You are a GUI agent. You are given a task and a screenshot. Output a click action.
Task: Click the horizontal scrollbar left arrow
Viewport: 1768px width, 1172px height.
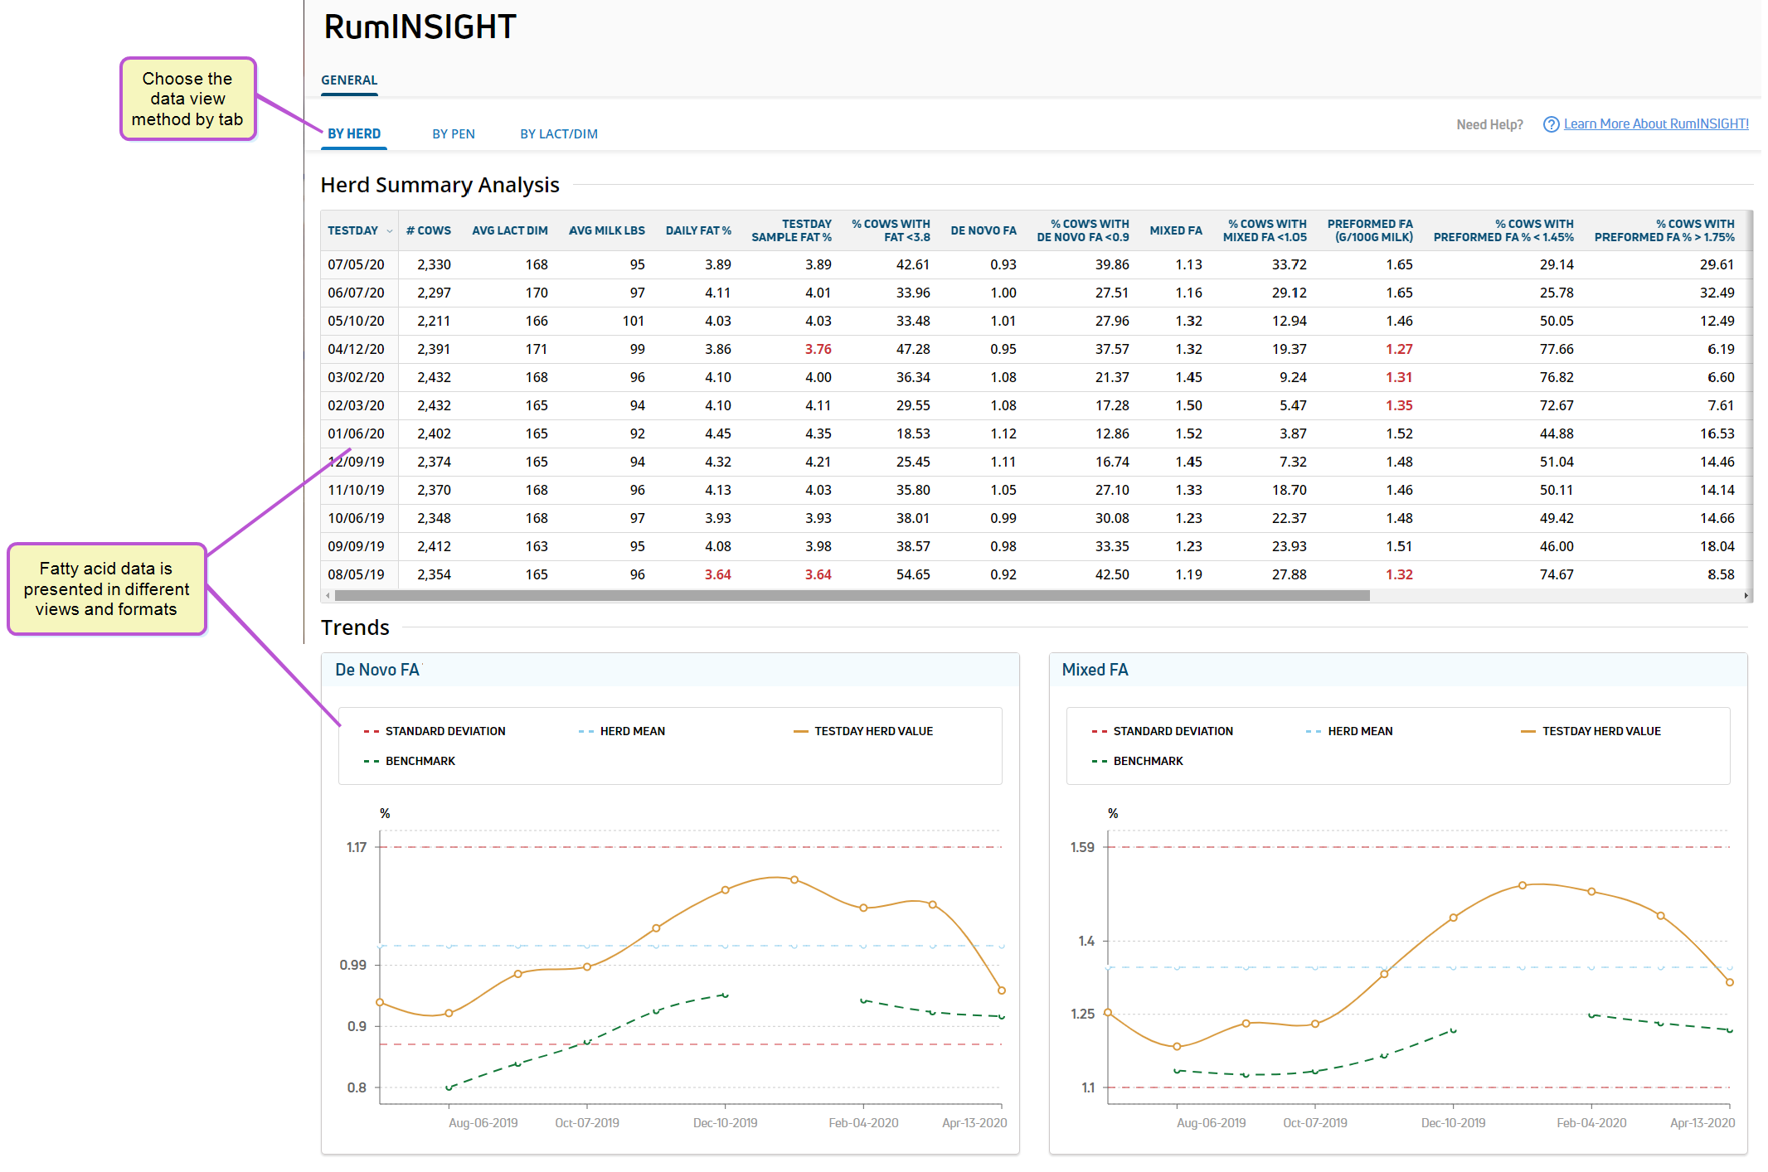(328, 595)
